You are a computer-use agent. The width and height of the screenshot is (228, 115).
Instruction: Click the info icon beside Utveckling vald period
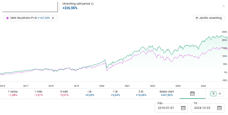pyautogui.click(x=92, y=4)
